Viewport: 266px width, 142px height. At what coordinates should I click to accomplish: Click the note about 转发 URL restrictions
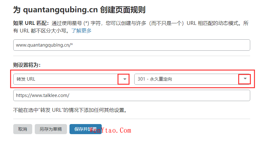click(x=70, y=110)
